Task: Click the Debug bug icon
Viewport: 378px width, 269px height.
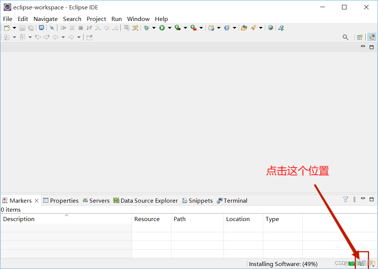Action: (146, 28)
